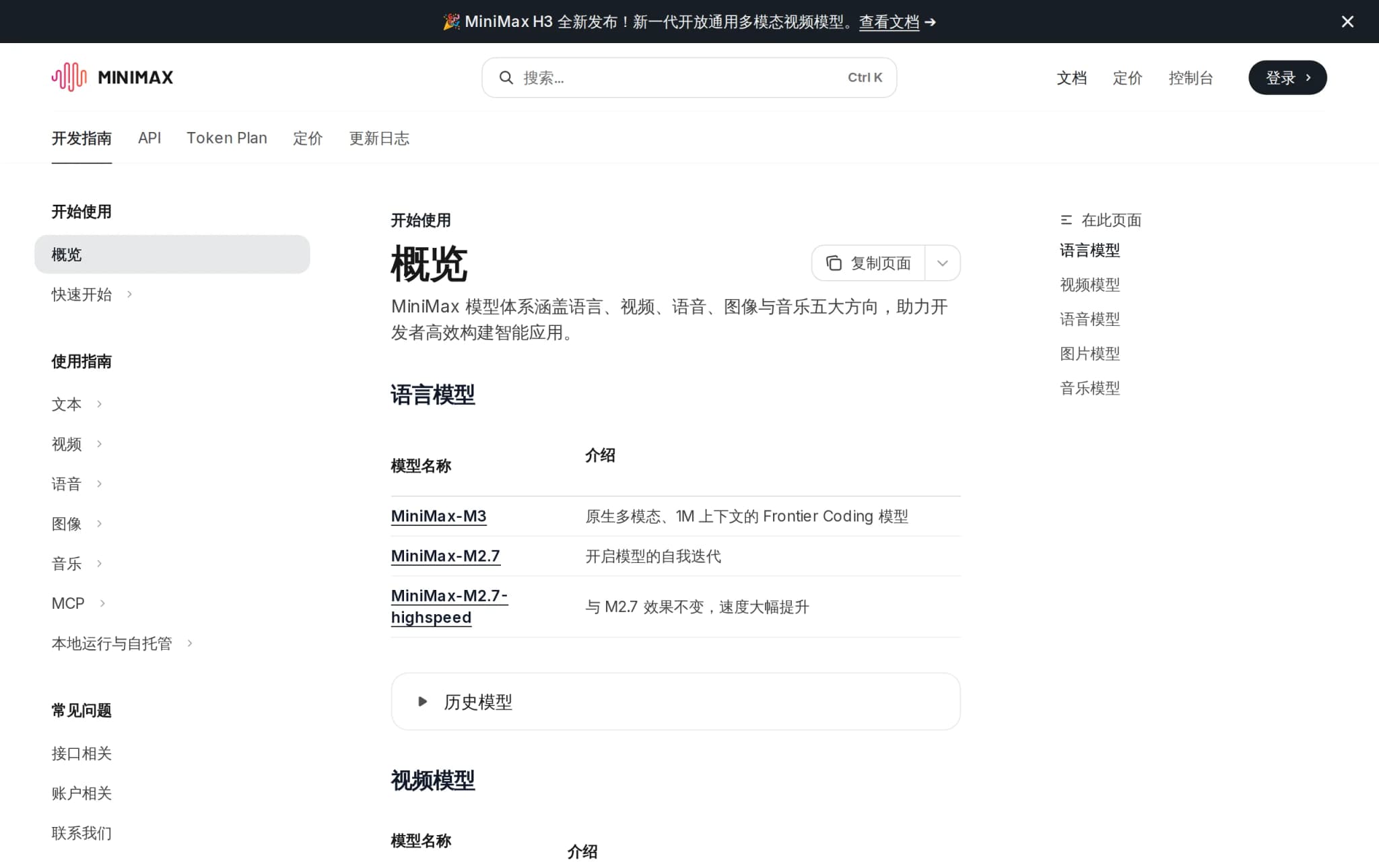Image resolution: width=1379 pixels, height=862 pixels.
Task: Expand the MCP sidebar section
Action: coord(102,603)
